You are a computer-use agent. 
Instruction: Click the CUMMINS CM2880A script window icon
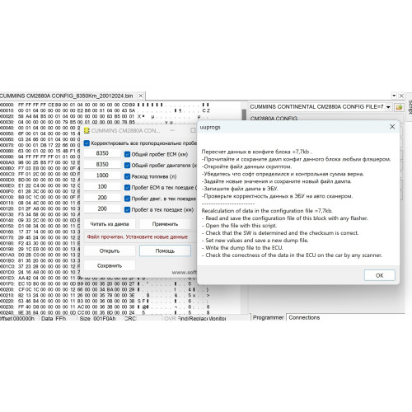tap(87, 130)
